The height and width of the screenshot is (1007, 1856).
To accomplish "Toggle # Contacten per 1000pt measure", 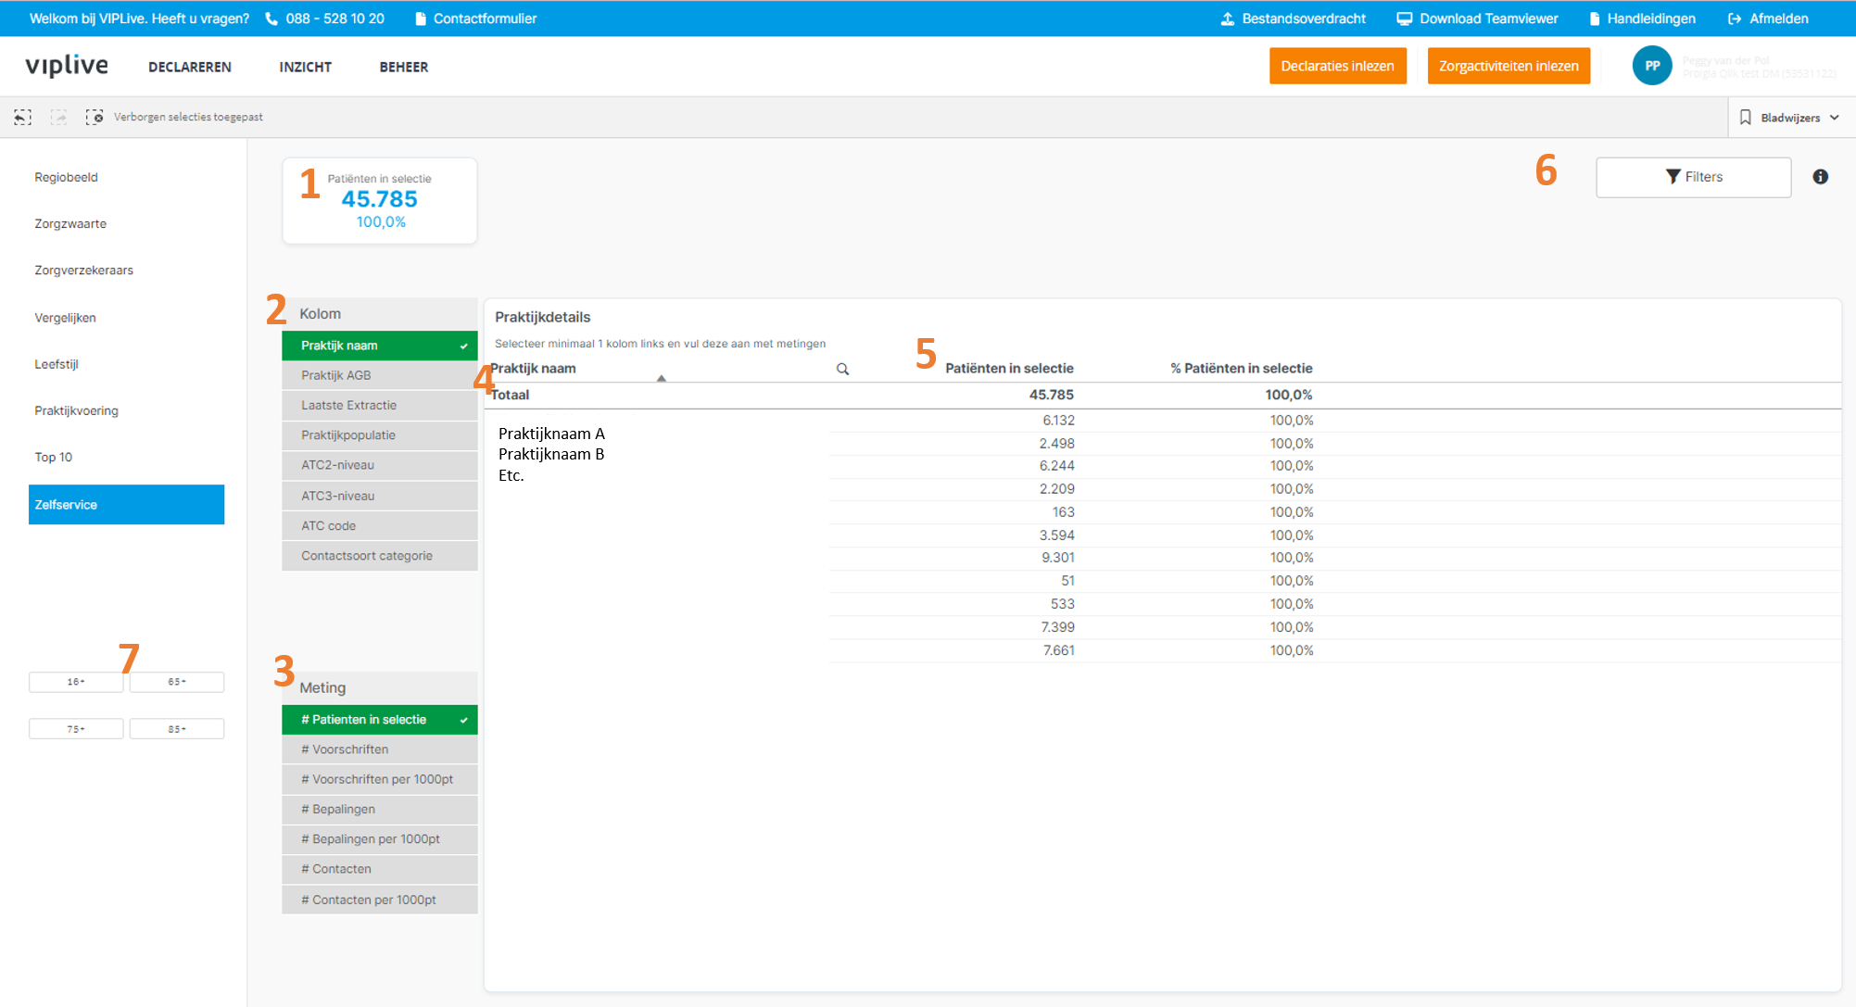I will point(380,900).
